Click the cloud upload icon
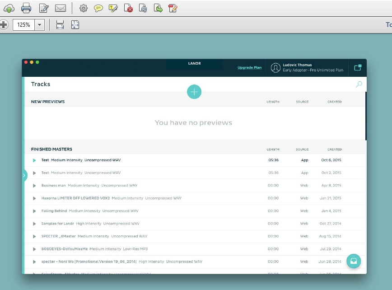This screenshot has width=392, height=290. [9, 8]
